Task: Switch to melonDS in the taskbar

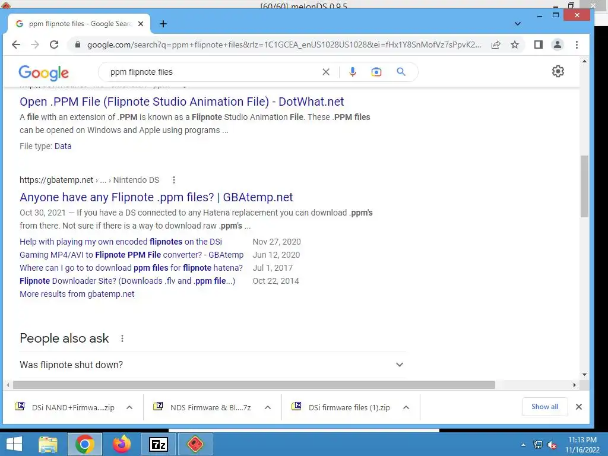Action: click(195, 444)
